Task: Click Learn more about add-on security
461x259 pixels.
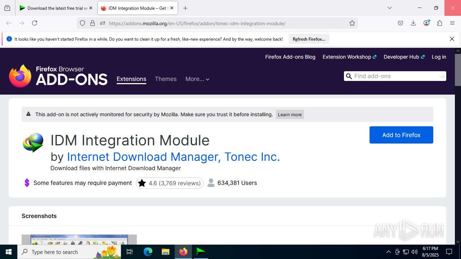Action: [x=290, y=114]
